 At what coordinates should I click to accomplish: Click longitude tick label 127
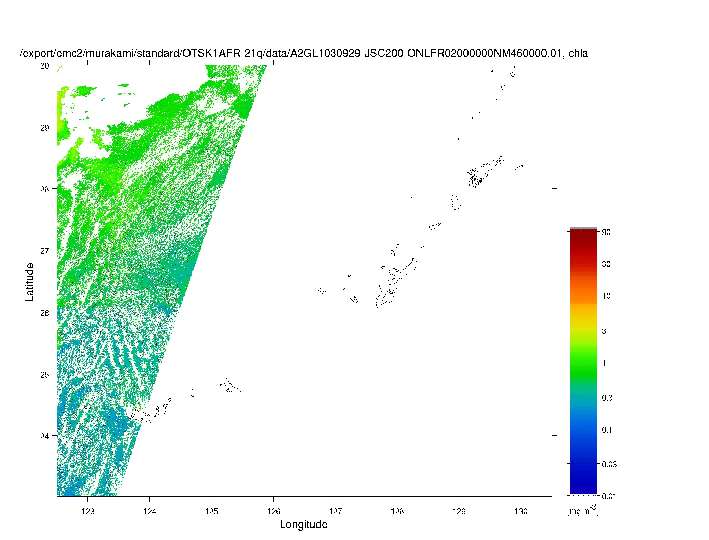coord(335,511)
